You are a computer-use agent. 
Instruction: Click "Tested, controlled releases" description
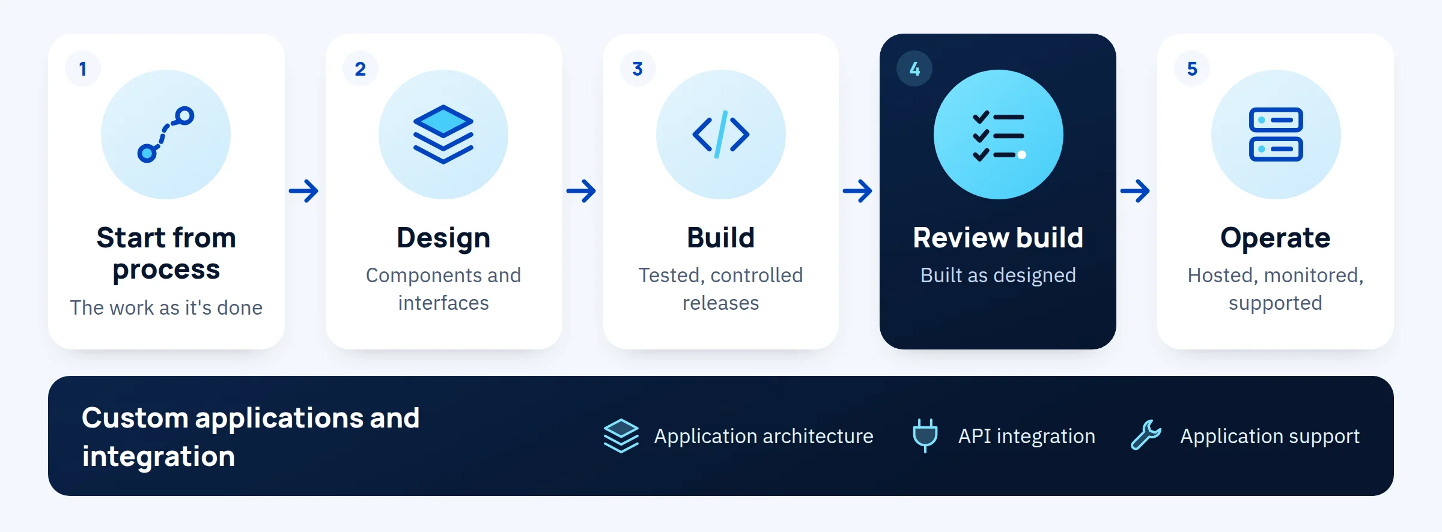[x=721, y=289]
